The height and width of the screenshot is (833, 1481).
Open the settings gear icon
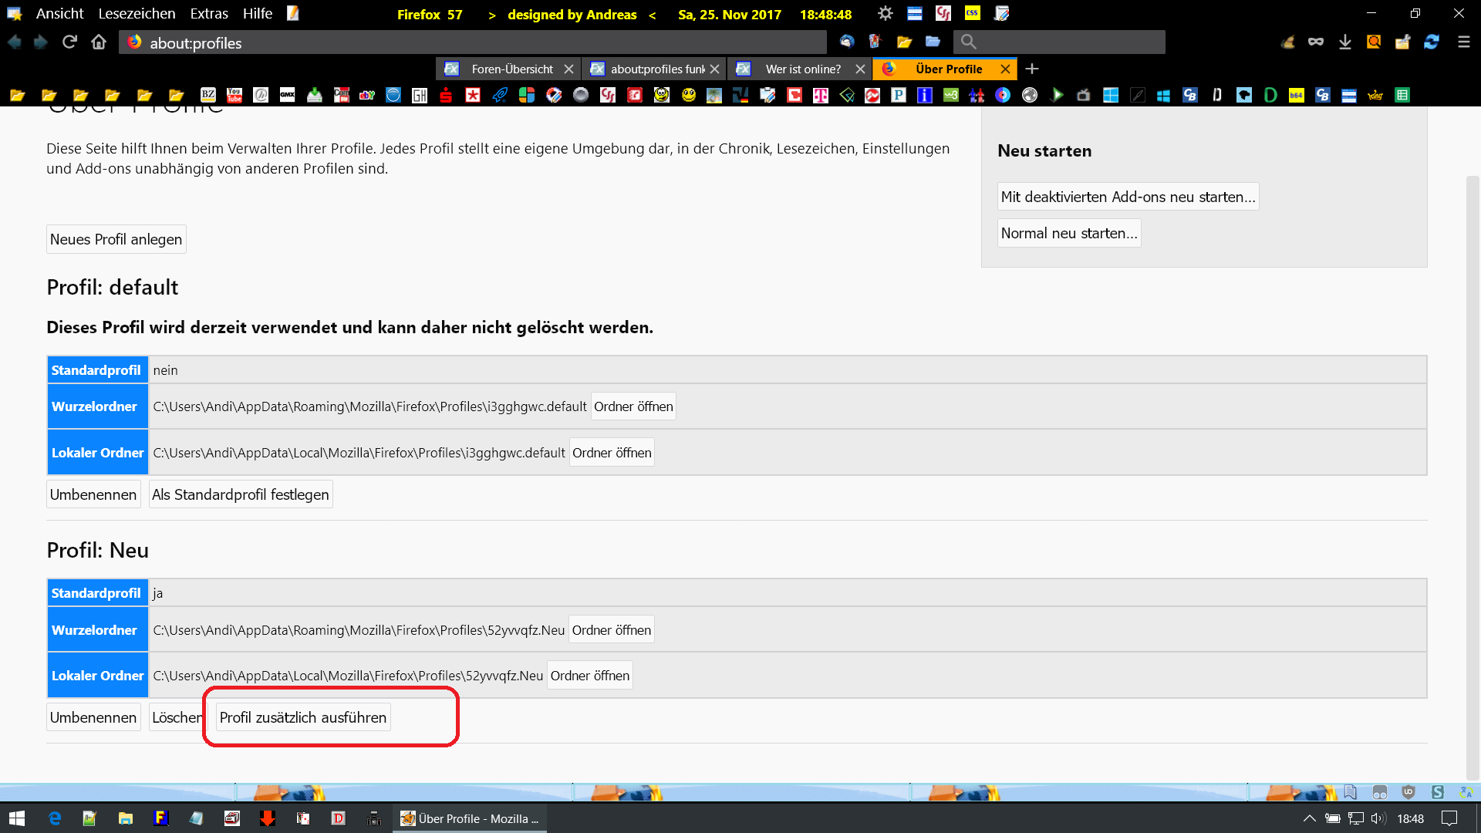coord(885,13)
